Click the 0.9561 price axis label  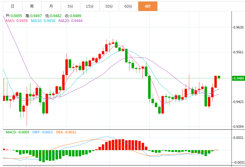(x=239, y=52)
